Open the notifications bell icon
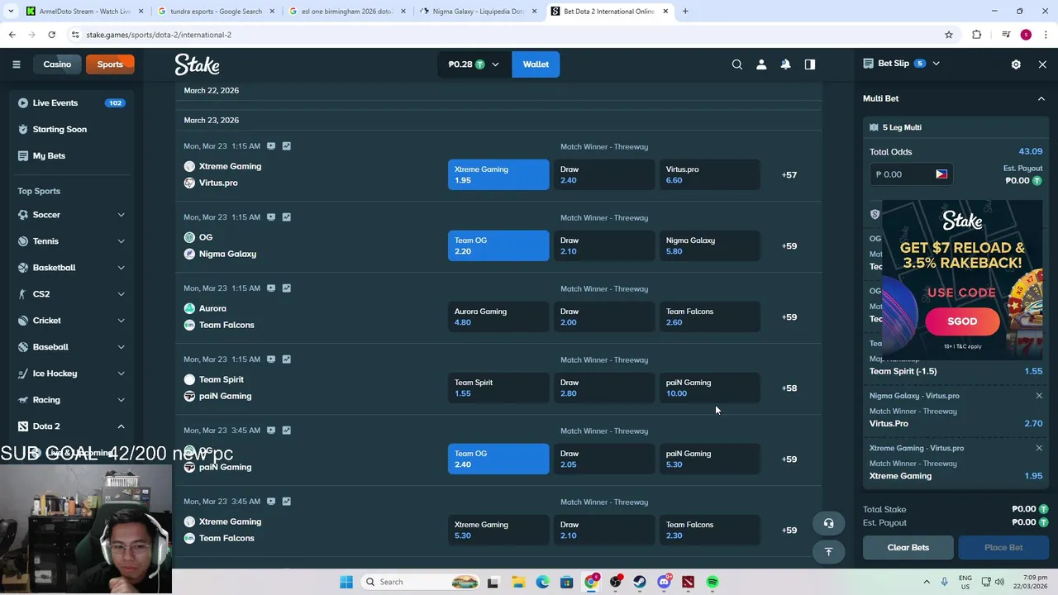 785,64
